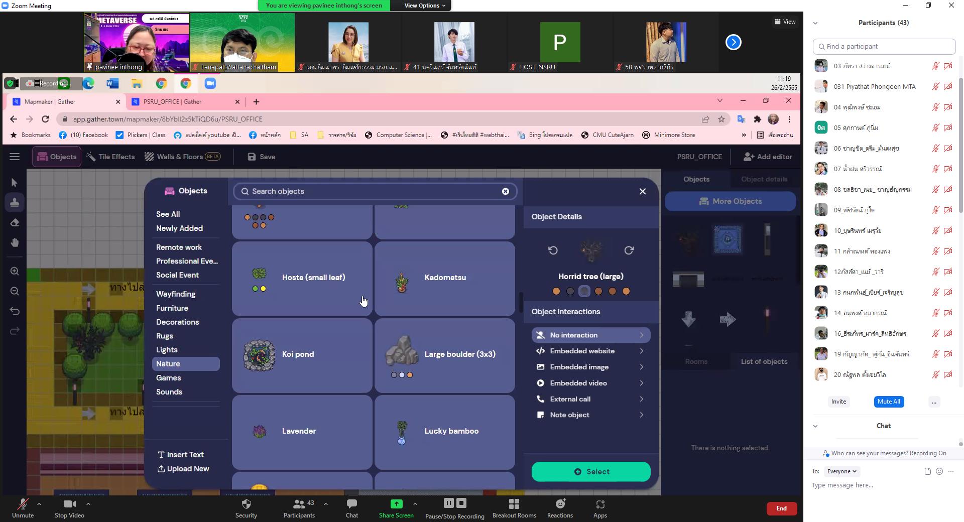Open the chat recipient Everyone dropdown

pos(841,471)
